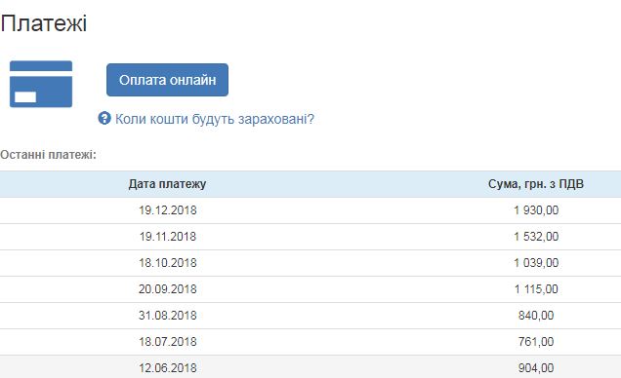Image resolution: width=621 pixels, height=378 pixels.
Task: Select the payment date 18.07.2018
Action: coord(168,342)
